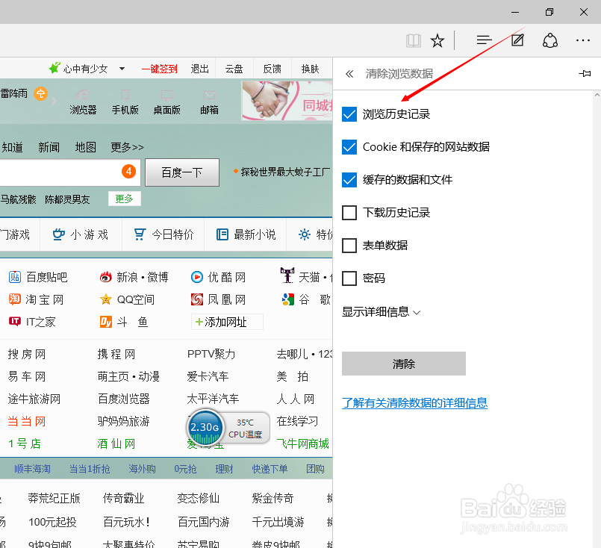Go back with the double chevron icon

[349, 74]
